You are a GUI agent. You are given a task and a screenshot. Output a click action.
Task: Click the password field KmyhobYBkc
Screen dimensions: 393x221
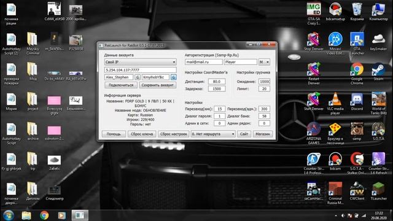[x=155, y=77]
